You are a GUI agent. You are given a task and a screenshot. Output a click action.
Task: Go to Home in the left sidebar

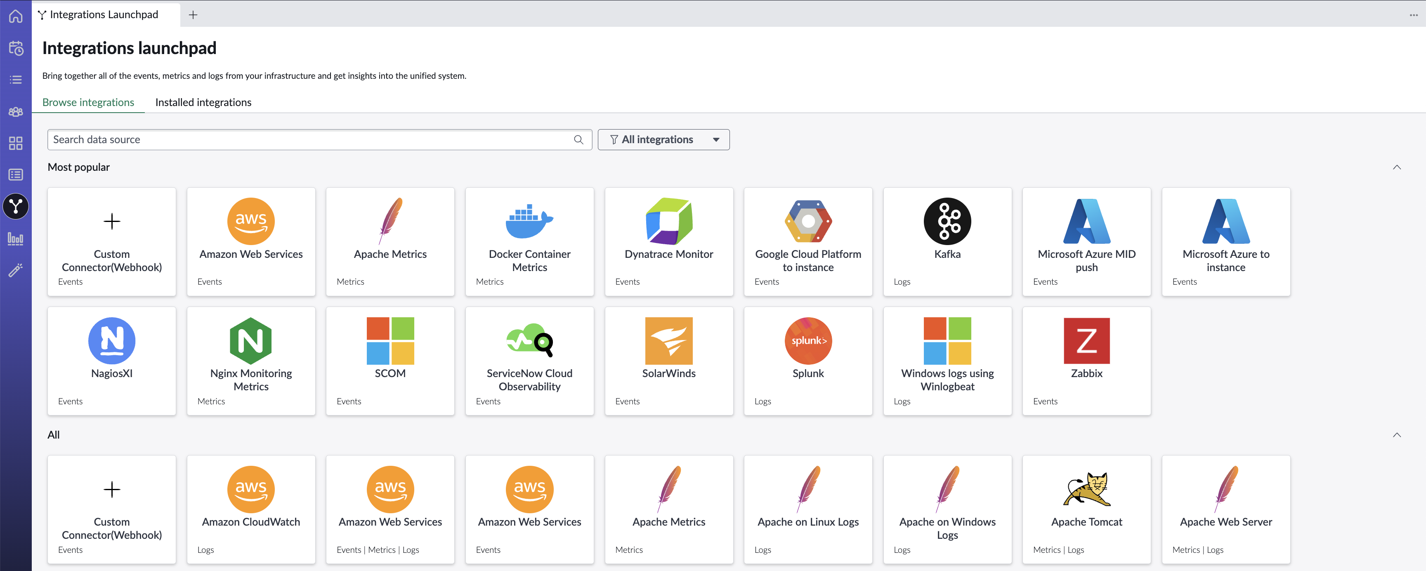coord(16,16)
